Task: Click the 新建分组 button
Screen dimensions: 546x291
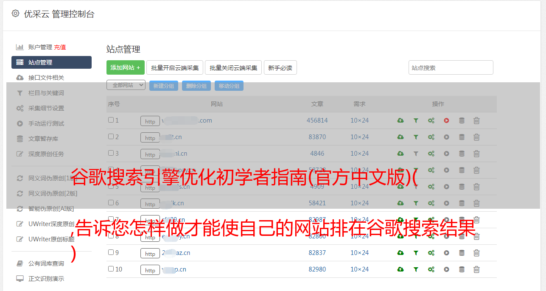Action: click(x=164, y=86)
